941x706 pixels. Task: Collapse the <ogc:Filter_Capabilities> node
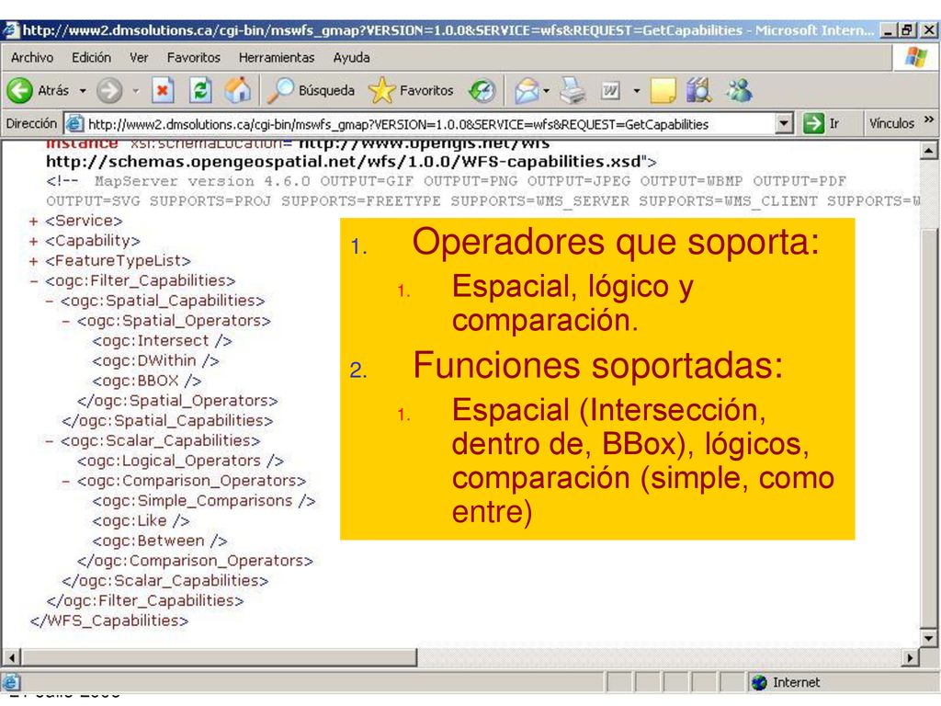(34, 281)
